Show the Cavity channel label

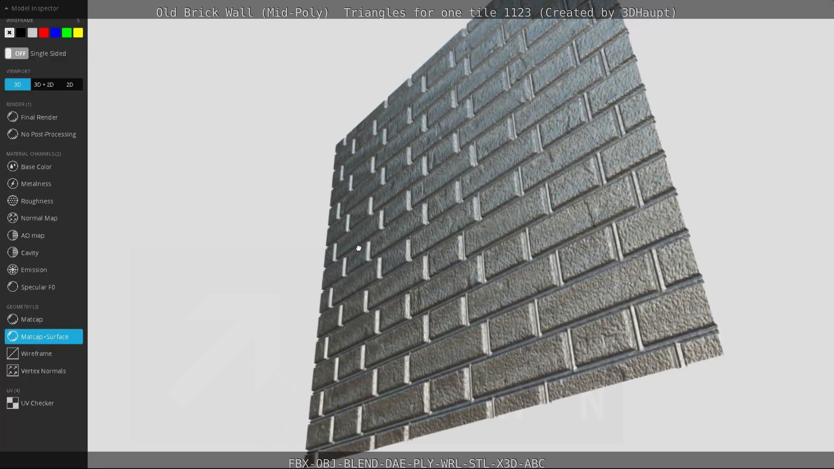point(30,253)
